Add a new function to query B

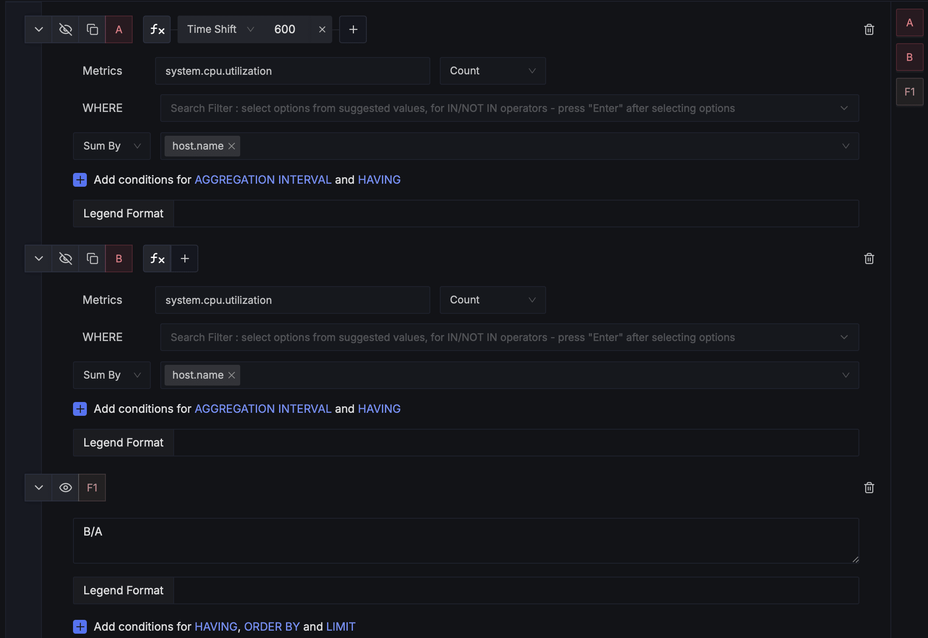pyautogui.click(x=184, y=258)
